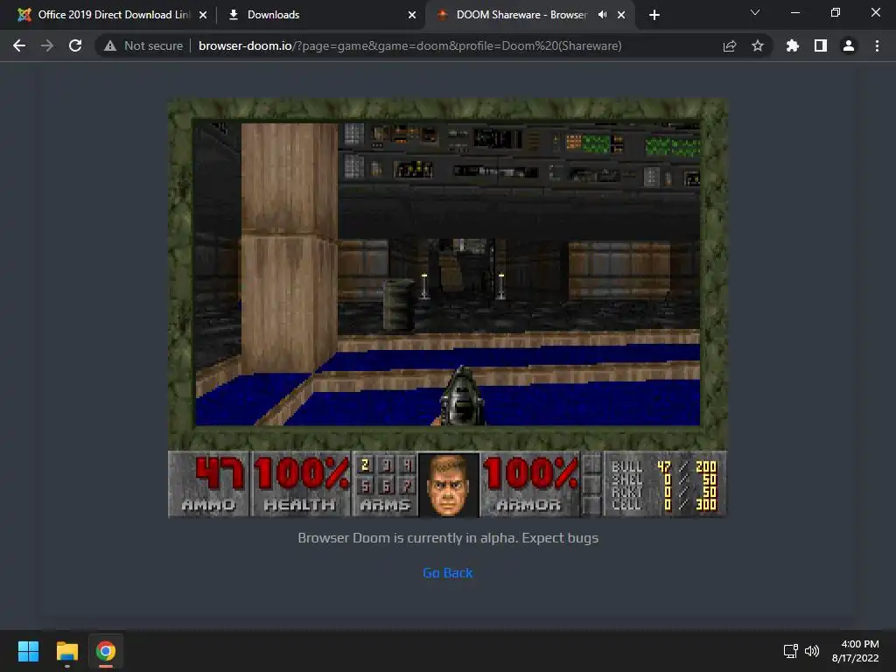Expand the tab search dropdown chevron
Image resolution: width=896 pixels, height=672 pixels.
(755, 12)
